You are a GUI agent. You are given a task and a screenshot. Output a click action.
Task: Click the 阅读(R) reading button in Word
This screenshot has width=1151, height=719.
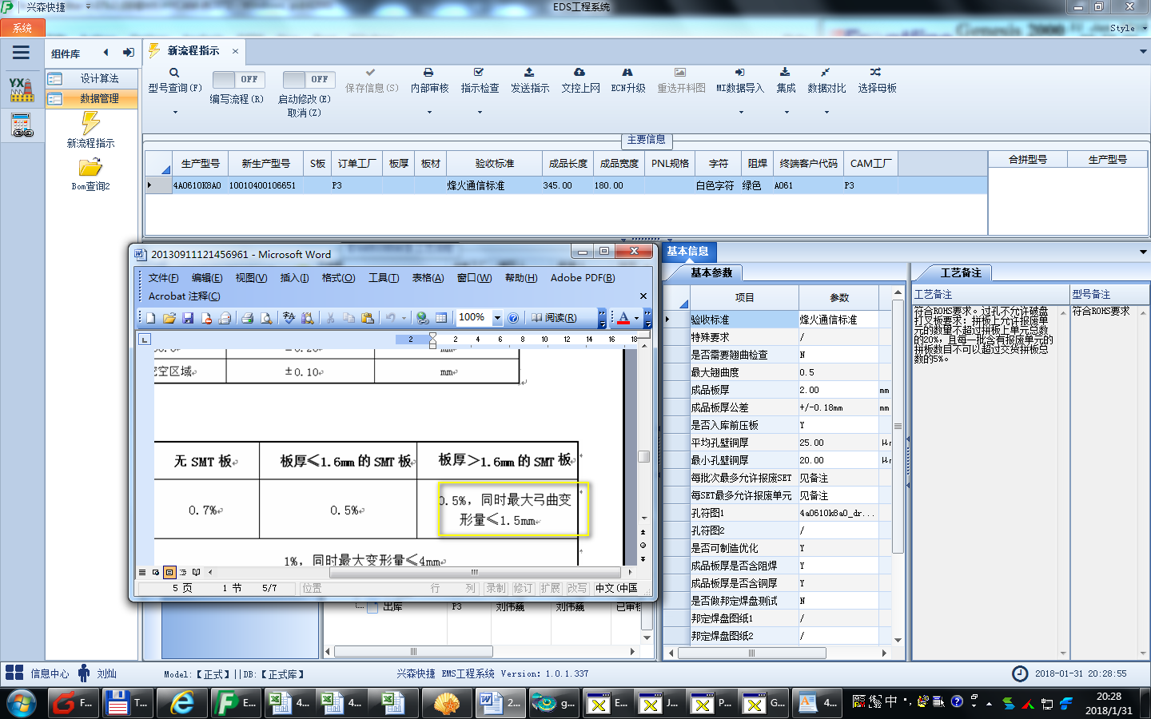(x=554, y=318)
